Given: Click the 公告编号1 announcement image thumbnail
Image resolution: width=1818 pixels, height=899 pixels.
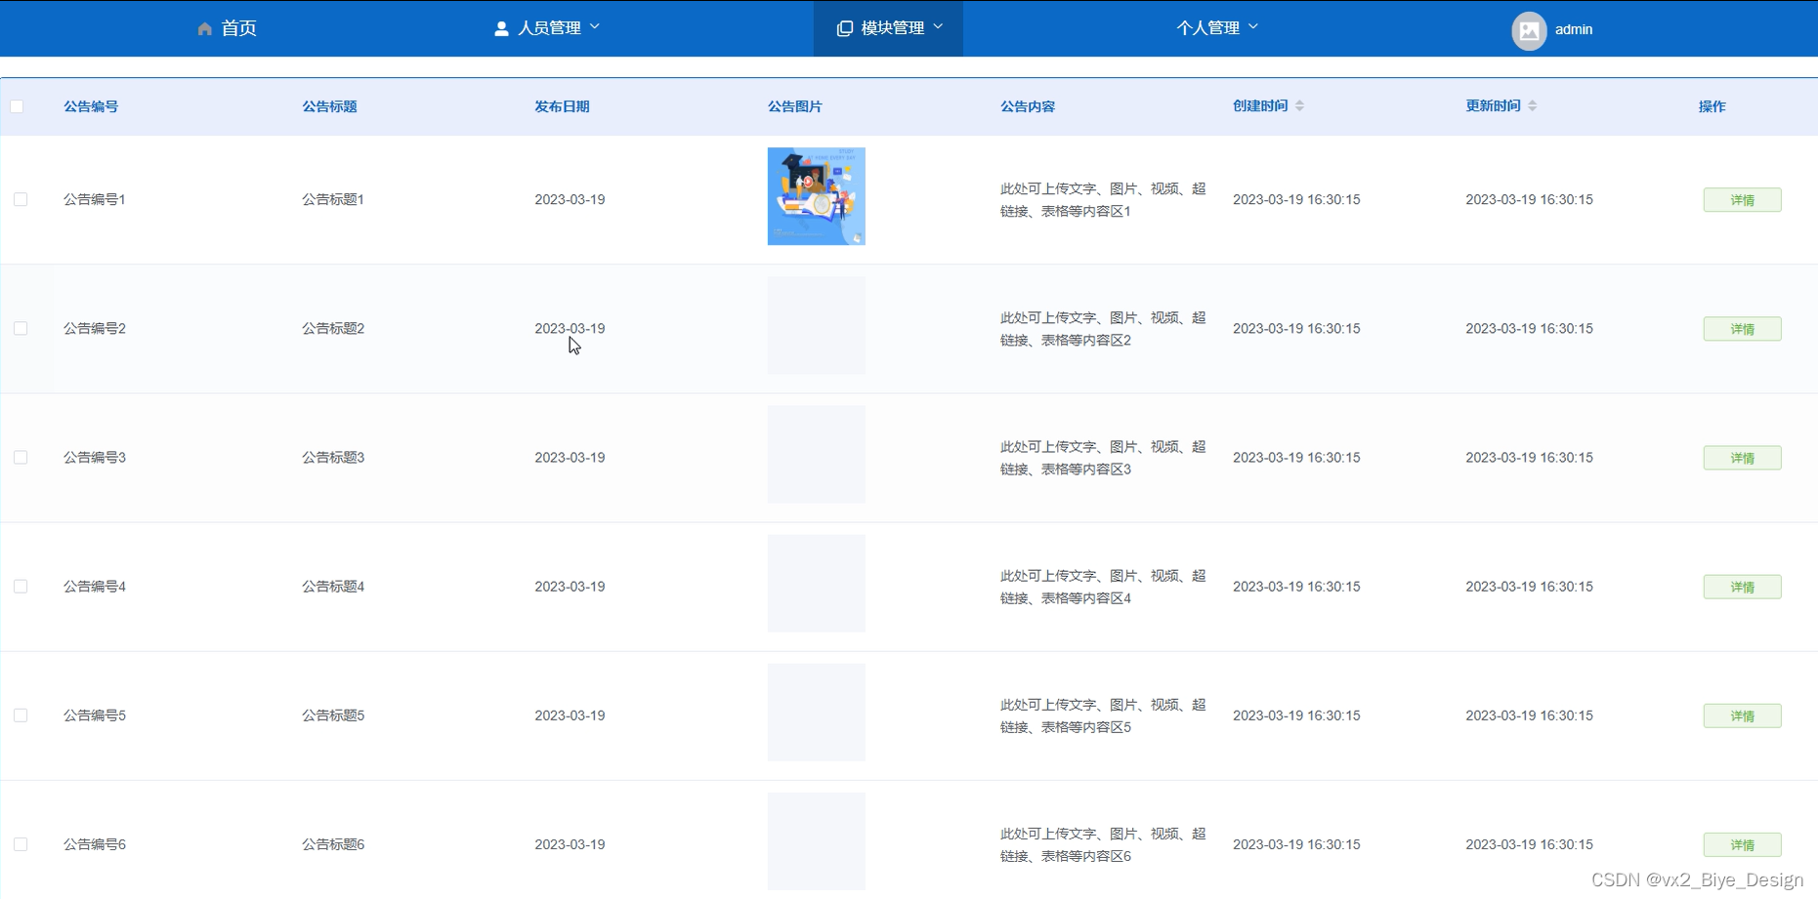Looking at the screenshot, I should tap(817, 196).
